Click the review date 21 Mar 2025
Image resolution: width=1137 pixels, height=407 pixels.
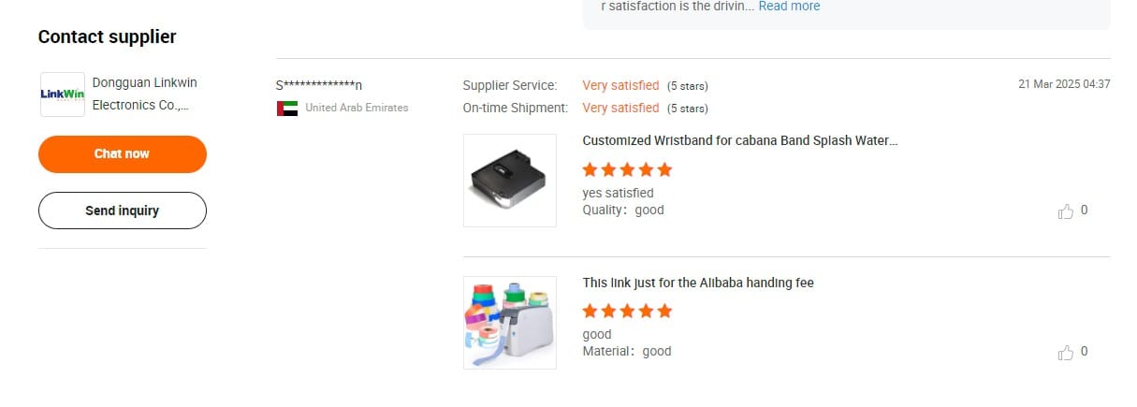[x=1064, y=84]
